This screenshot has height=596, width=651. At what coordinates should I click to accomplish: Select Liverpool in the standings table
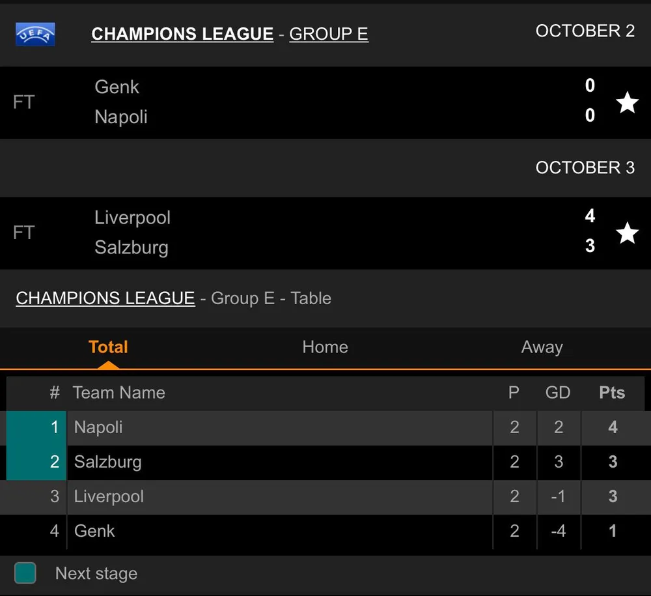tap(109, 496)
